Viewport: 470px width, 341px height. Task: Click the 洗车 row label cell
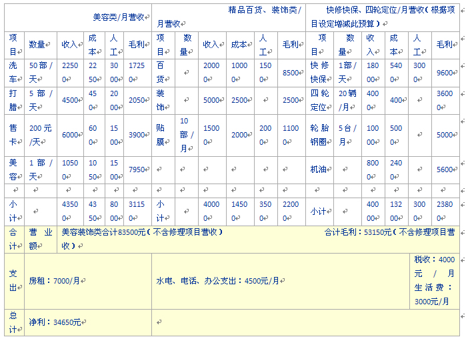[15, 73]
